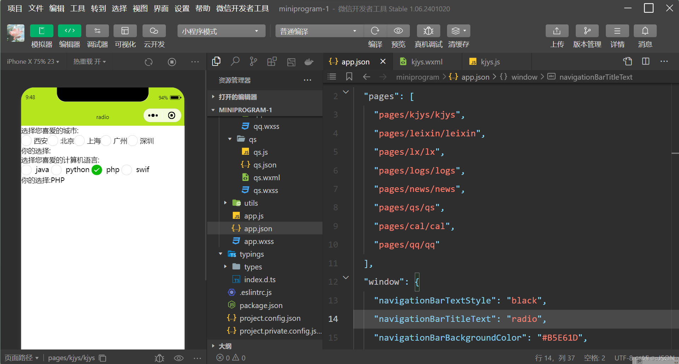Click the capsule three-dots menu in phone
Viewport: 679px width, 364px height.
pyautogui.click(x=153, y=115)
